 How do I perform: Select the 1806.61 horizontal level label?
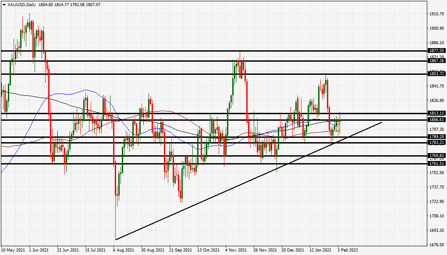click(x=436, y=120)
